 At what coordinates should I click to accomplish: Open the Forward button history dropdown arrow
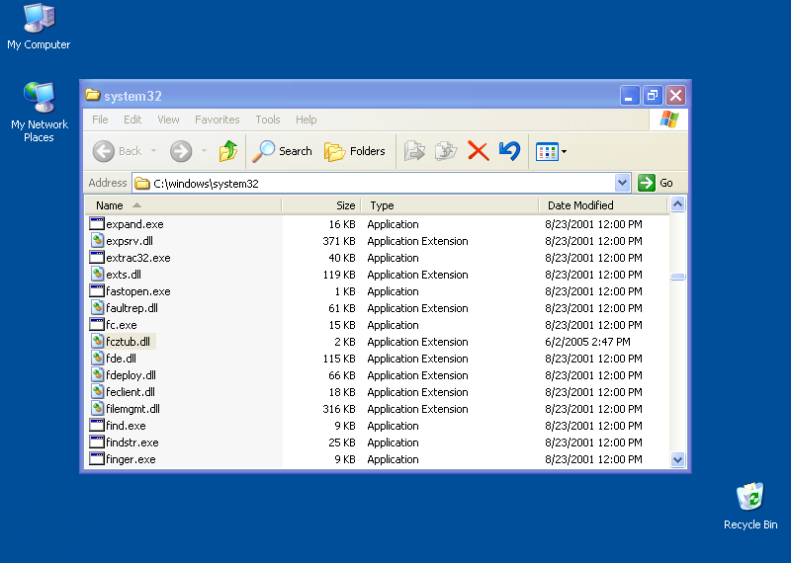pos(205,151)
